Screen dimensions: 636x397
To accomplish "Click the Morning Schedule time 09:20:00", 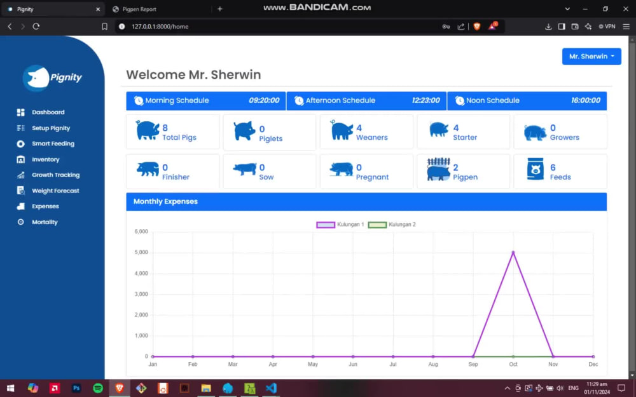I will [264, 100].
